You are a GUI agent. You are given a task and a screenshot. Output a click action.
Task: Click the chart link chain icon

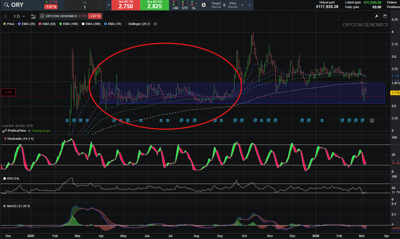point(5,16)
